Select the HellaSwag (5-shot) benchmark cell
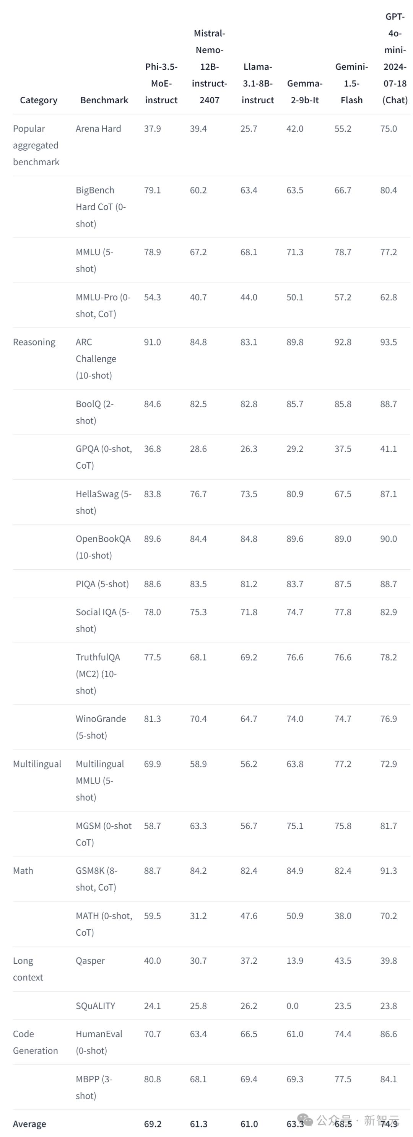This screenshot has height=1137, width=413. click(103, 502)
